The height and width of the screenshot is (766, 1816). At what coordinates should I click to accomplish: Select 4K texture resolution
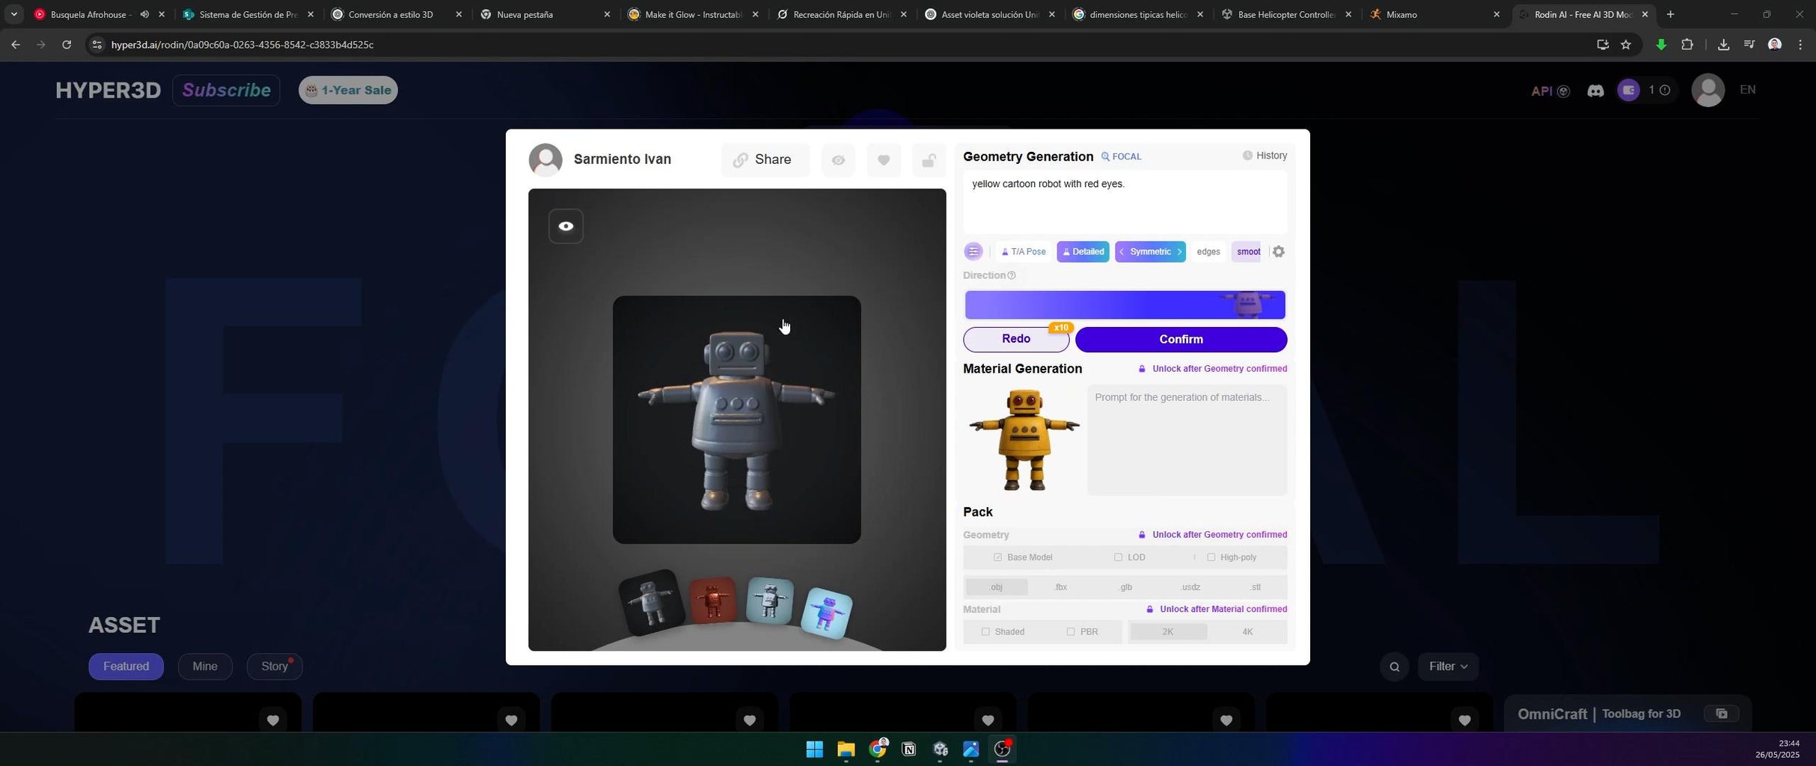pyautogui.click(x=1247, y=632)
